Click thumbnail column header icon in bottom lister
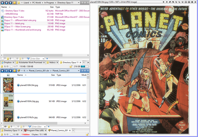Viewport: 198px width, 137px height. (8, 75)
